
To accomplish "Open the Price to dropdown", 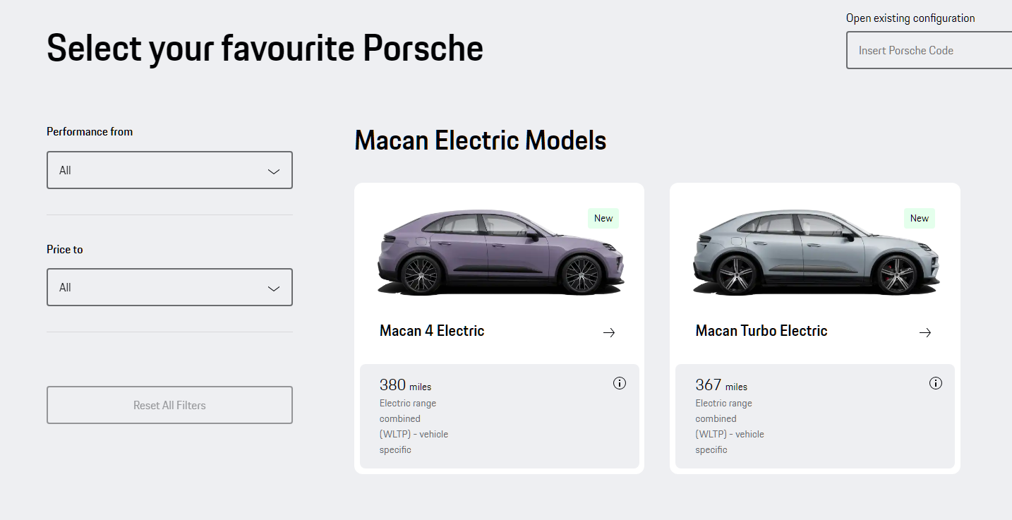I will 169,287.
